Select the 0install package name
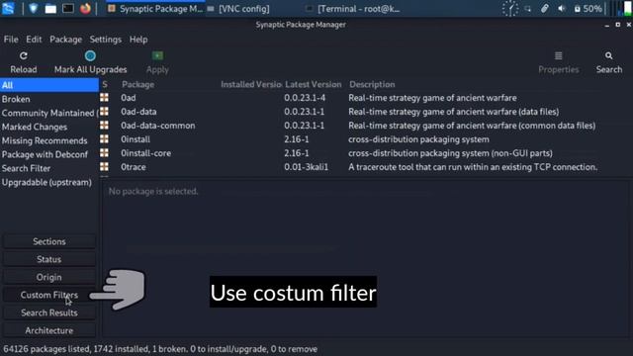The height and width of the screenshot is (356, 633). (136, 139)
